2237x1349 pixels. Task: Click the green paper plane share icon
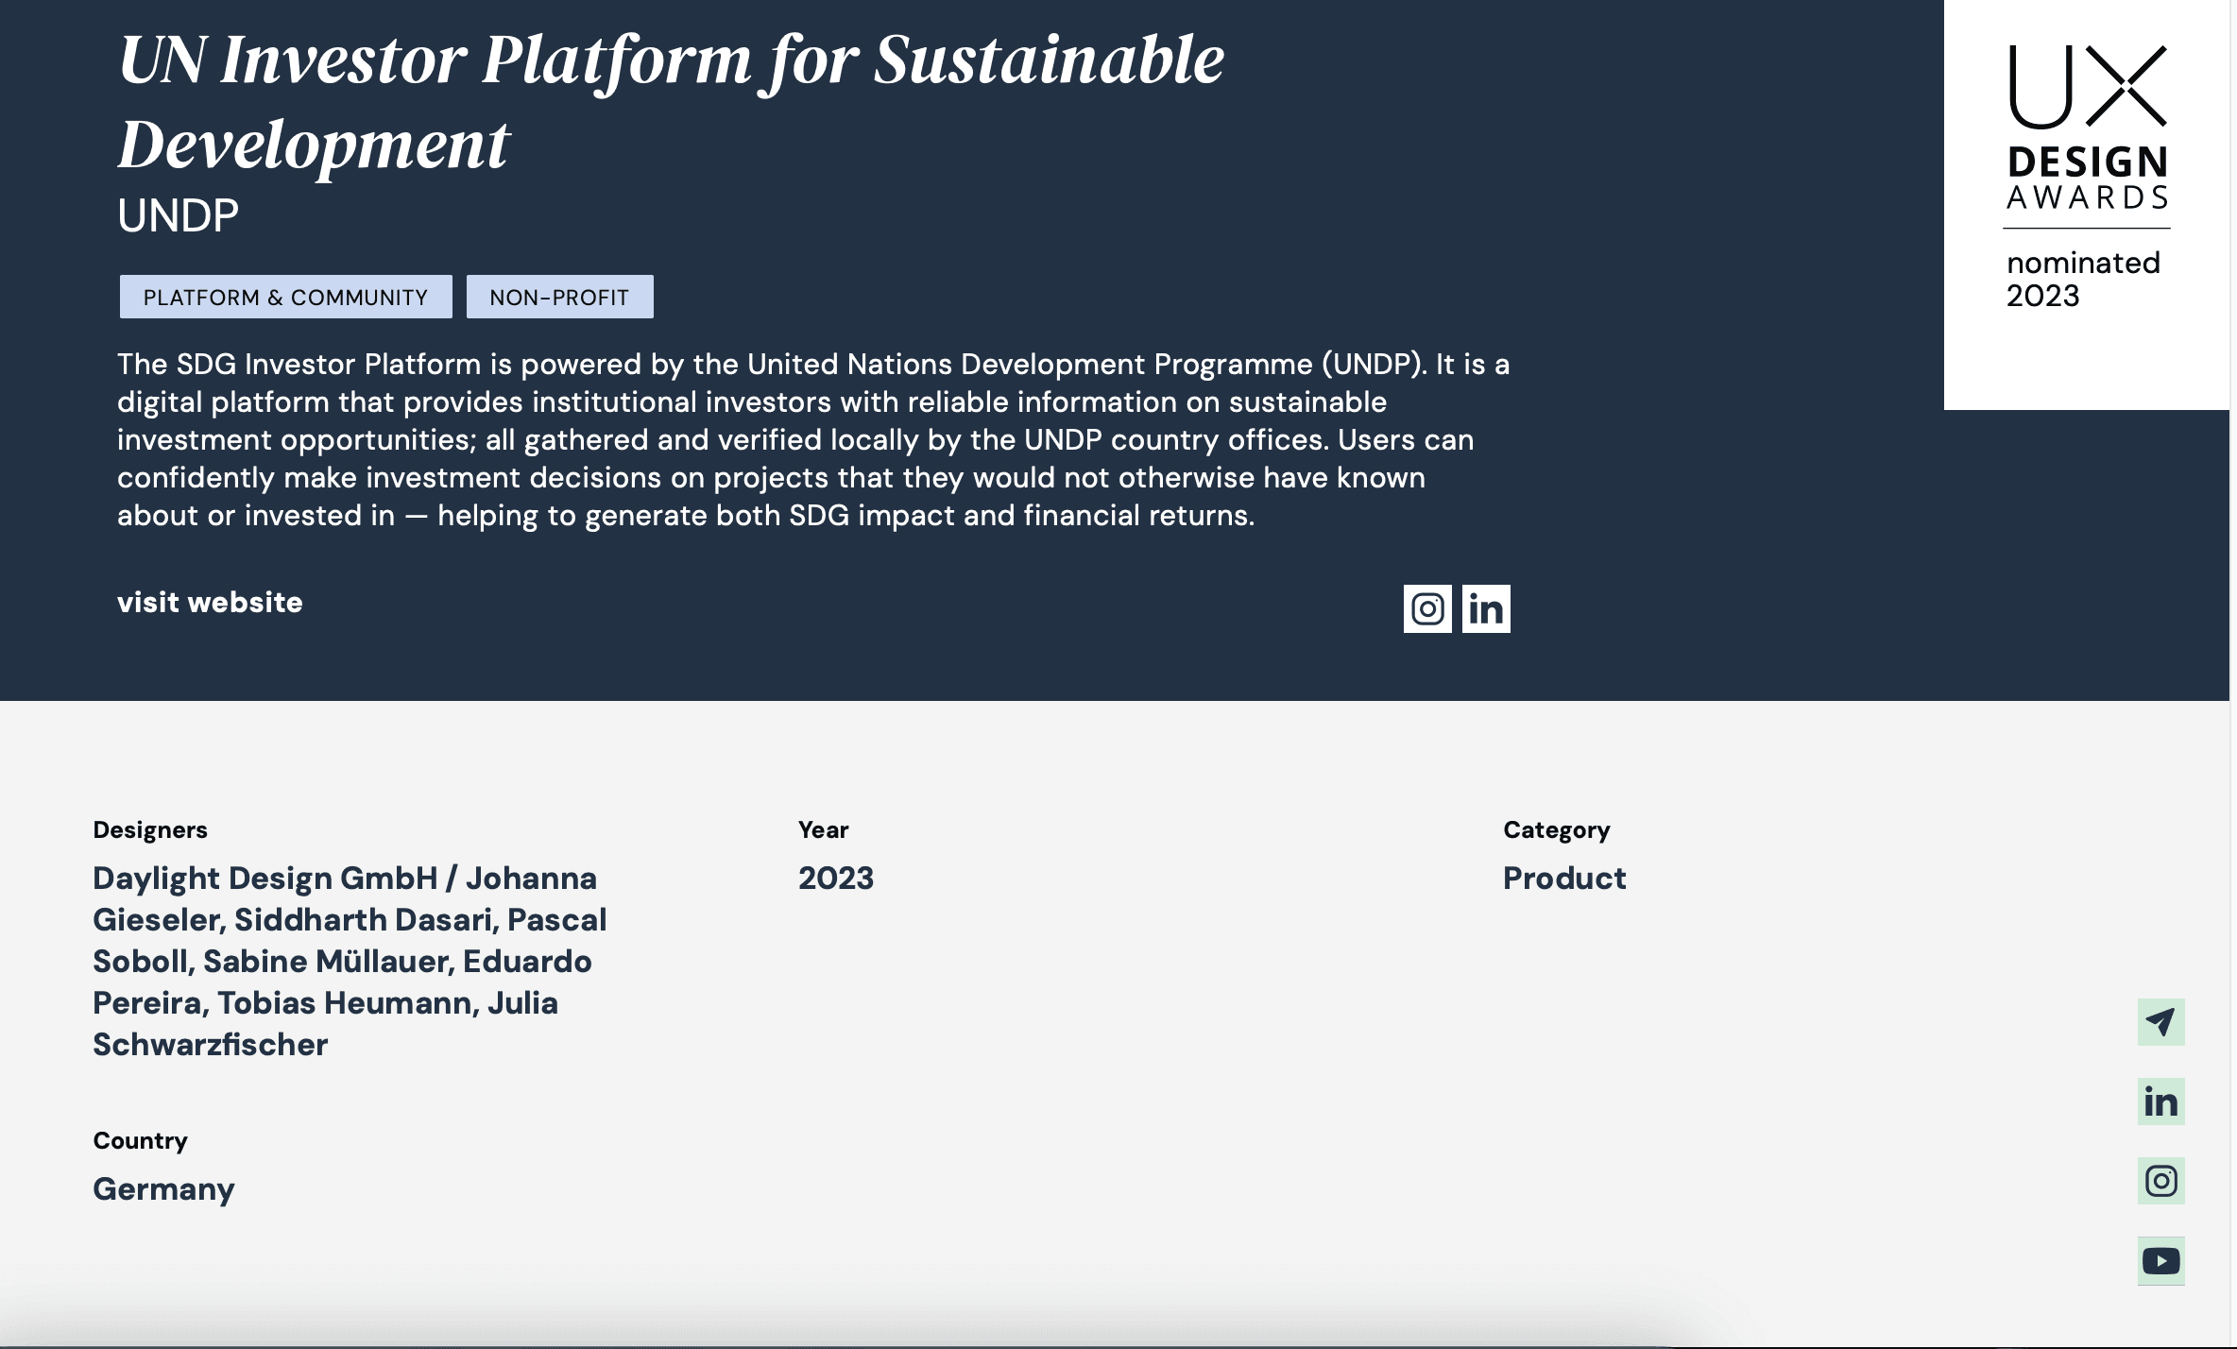point(2160,1021)
